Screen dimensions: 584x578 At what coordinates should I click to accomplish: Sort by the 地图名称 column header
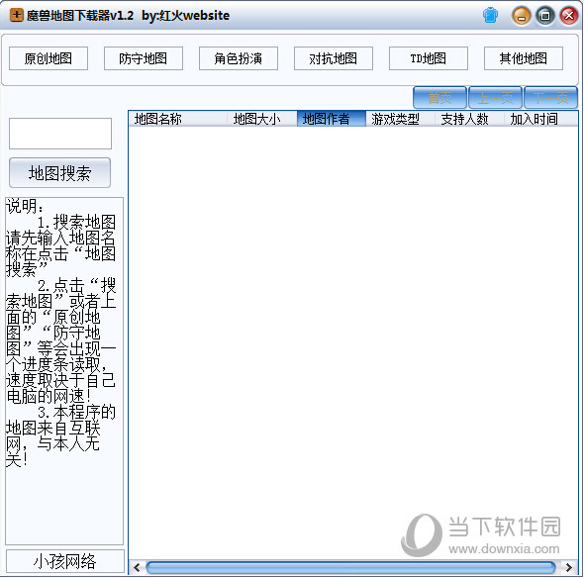[177, 119]
